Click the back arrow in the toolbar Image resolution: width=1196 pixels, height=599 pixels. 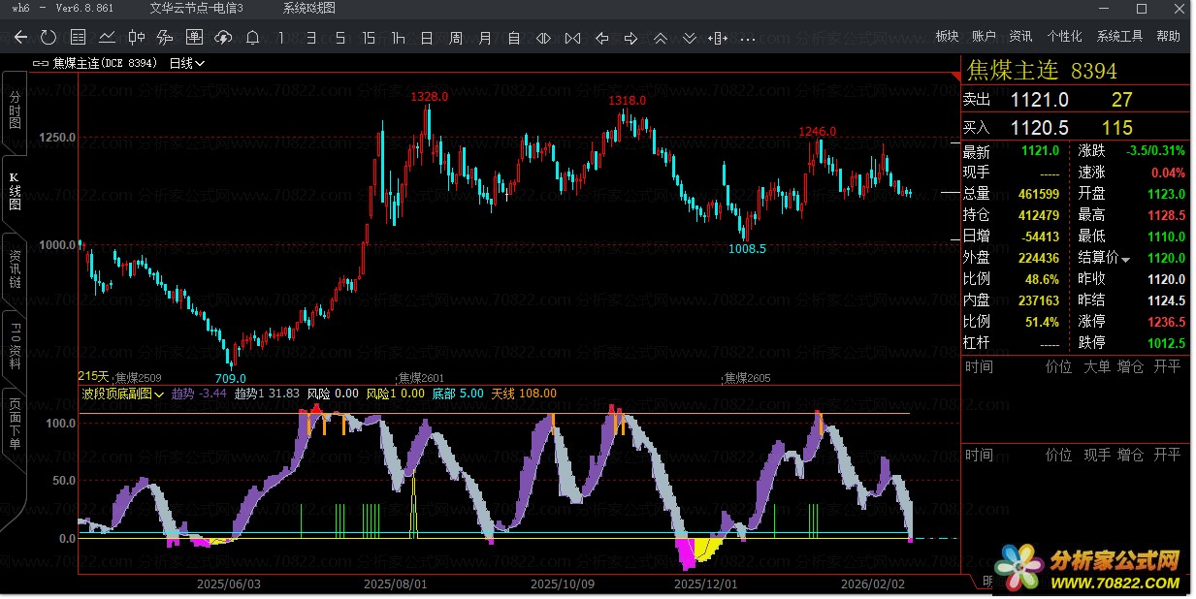pyautogui.click(x=20, y=38)
